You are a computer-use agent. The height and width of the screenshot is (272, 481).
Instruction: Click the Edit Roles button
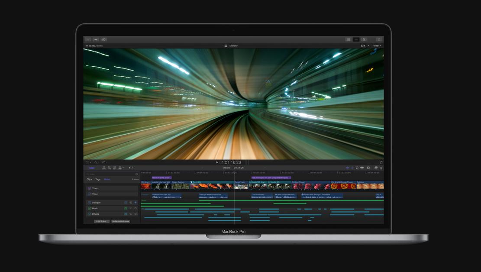tap(102, 221)
